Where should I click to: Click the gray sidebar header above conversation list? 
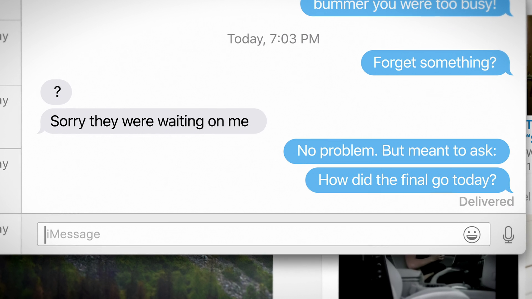click(x=10, y=10)
